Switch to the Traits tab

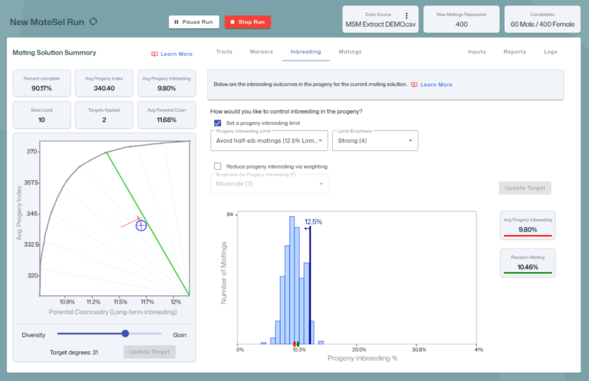pos(224,52)
